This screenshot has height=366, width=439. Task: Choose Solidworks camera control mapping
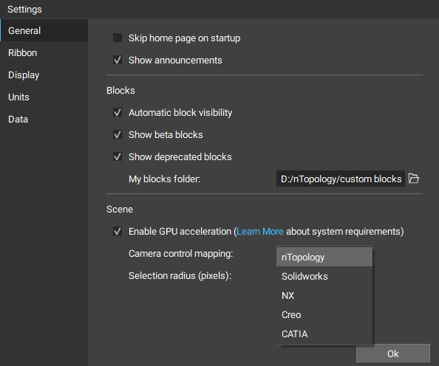[324, 276]
